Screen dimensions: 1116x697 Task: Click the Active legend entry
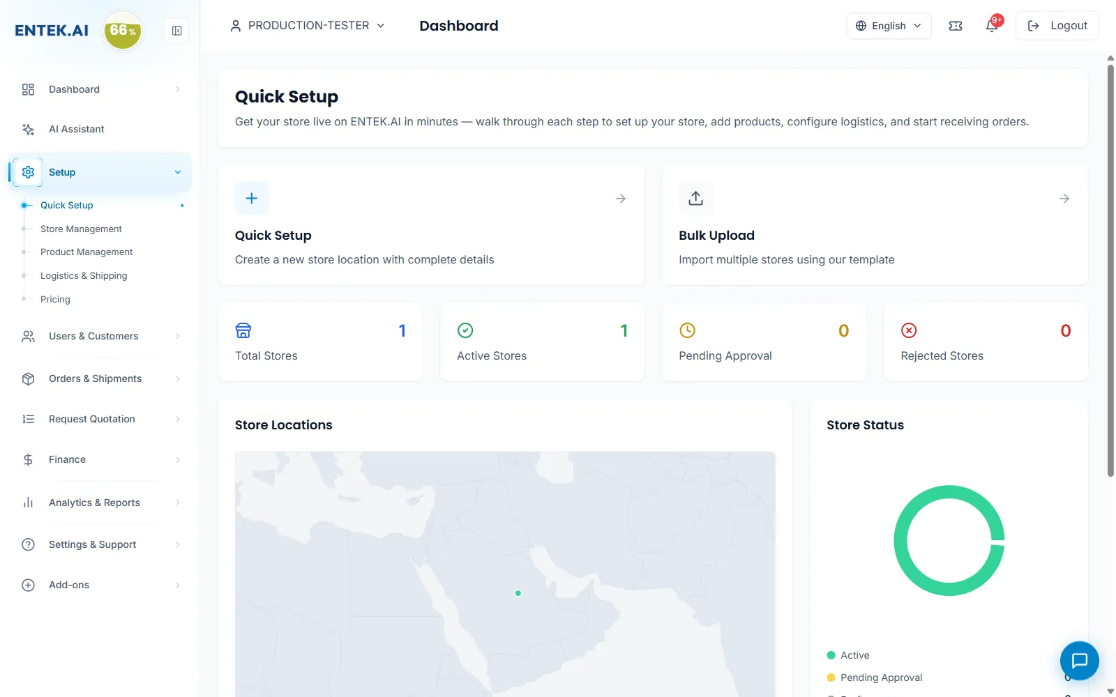pos(848,655)
